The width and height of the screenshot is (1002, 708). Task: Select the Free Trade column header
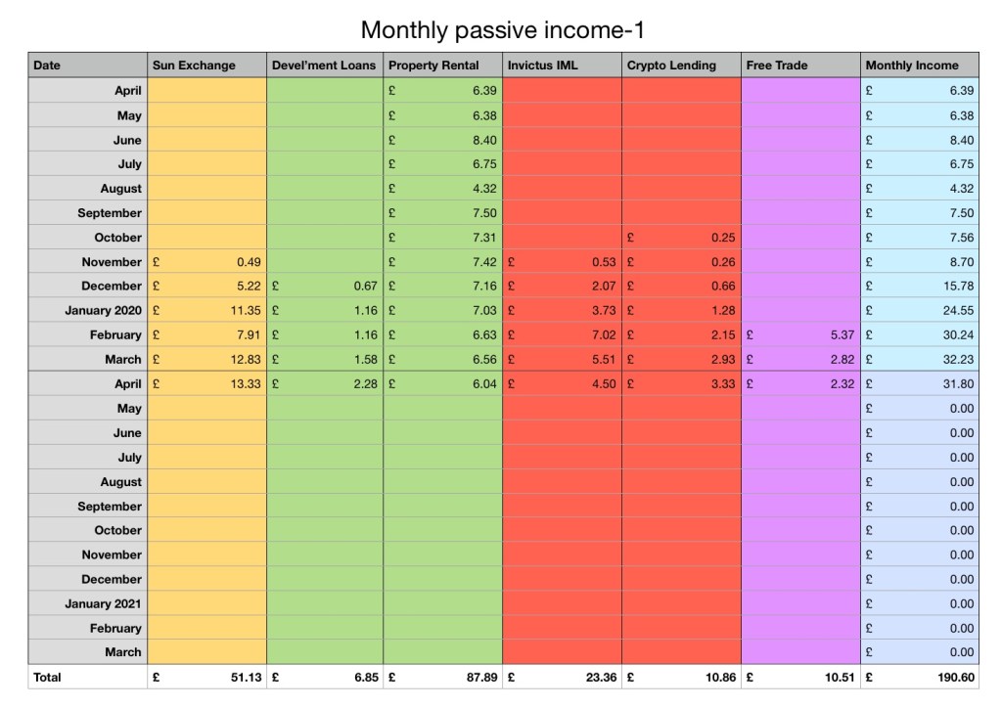pos(799,66)
